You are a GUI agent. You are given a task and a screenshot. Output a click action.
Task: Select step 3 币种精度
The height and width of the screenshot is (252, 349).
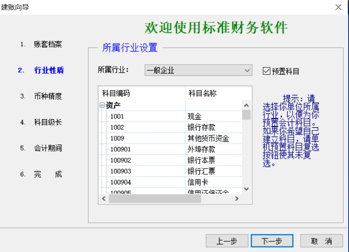tap(48, 96)
